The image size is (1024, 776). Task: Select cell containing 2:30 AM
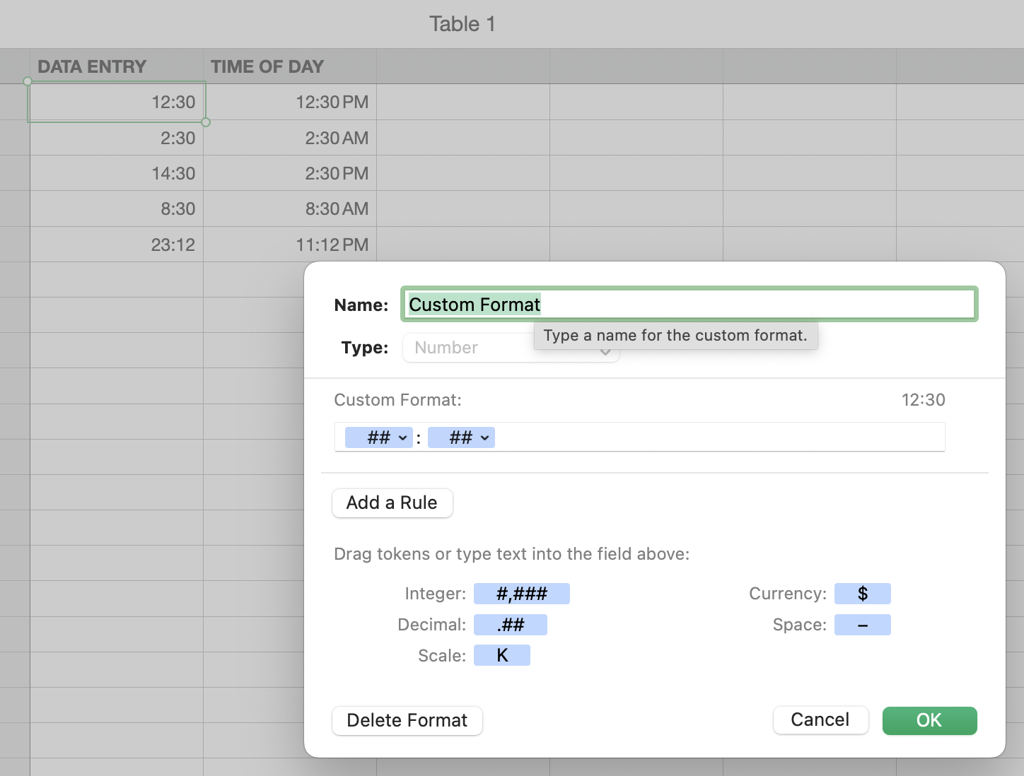290,138
